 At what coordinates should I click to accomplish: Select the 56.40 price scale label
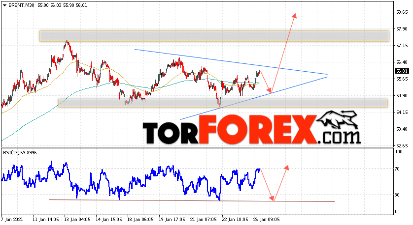click(x=402, y=62)
